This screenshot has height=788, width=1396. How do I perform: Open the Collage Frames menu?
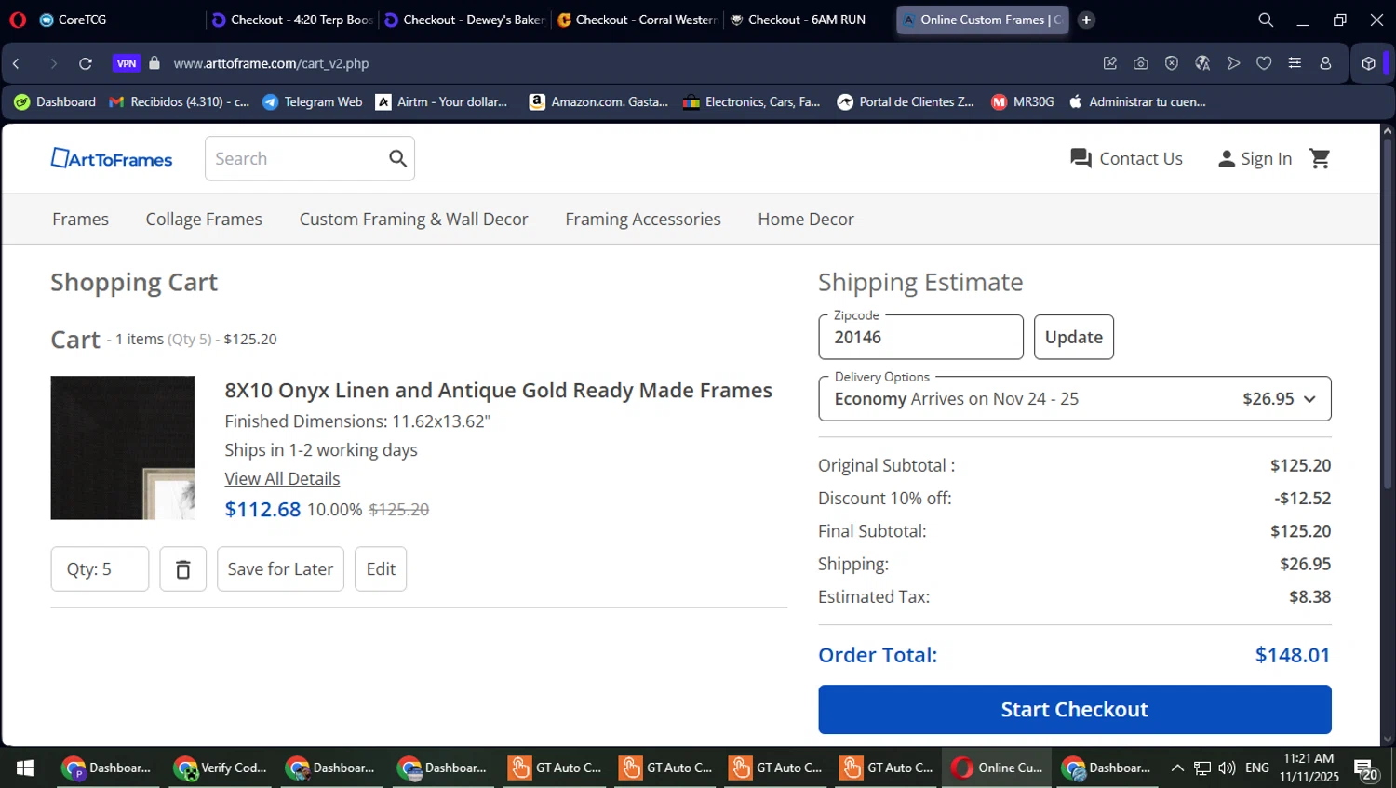tap(204, 220)
